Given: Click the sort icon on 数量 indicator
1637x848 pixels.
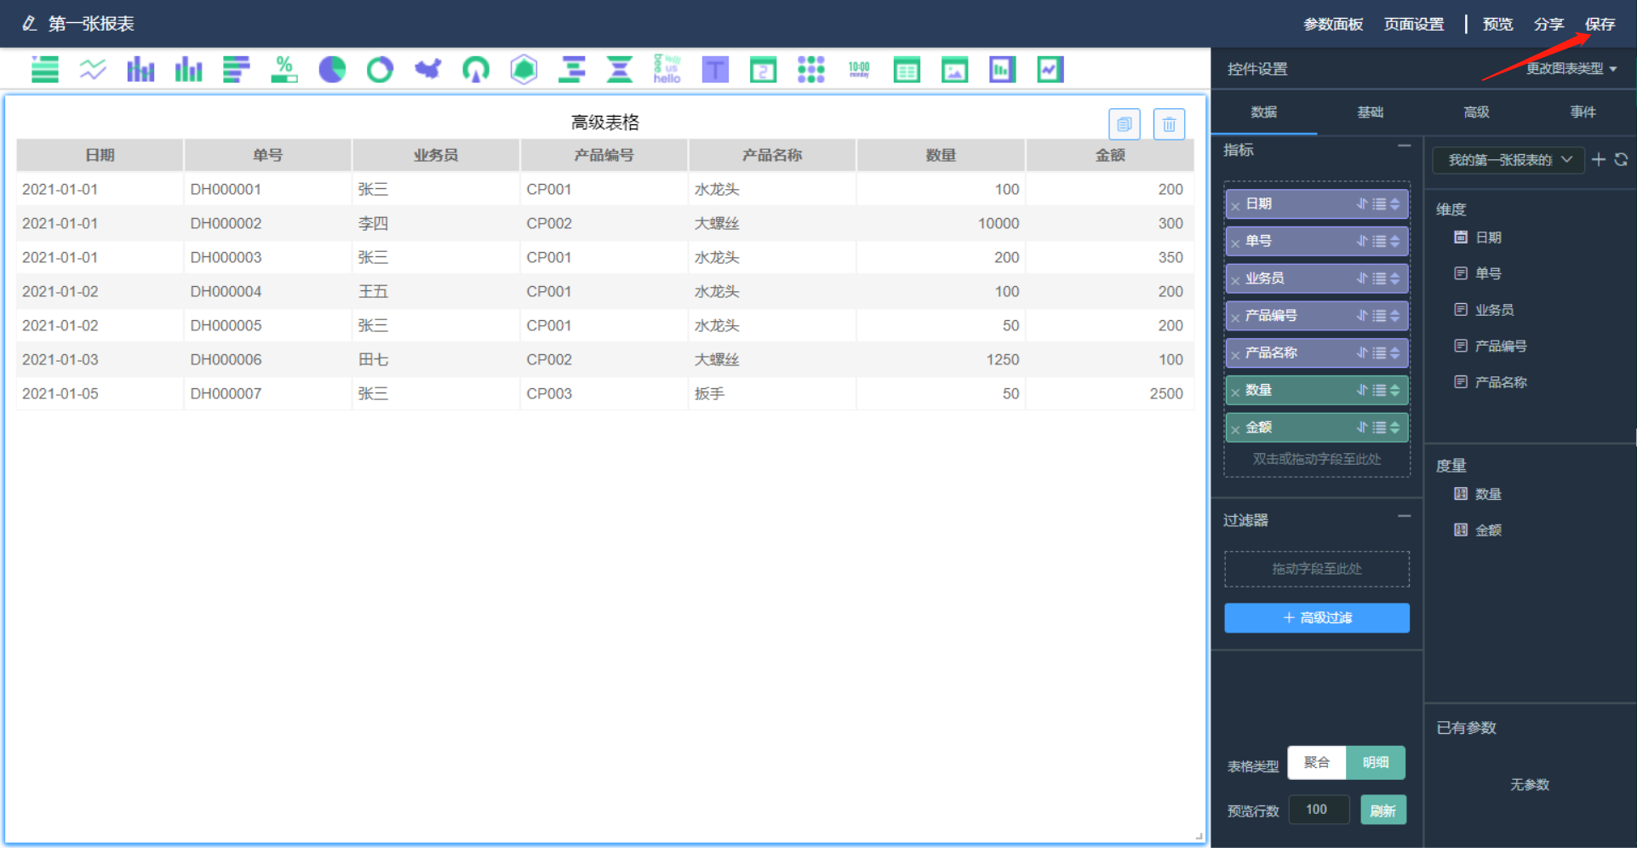Looking at the screenshot, I should [x=1362, y=390].
